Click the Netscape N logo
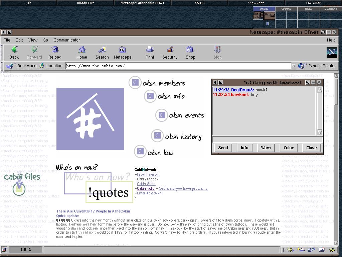This screenshot has height=257, width=342. click(x=332, y=53)
